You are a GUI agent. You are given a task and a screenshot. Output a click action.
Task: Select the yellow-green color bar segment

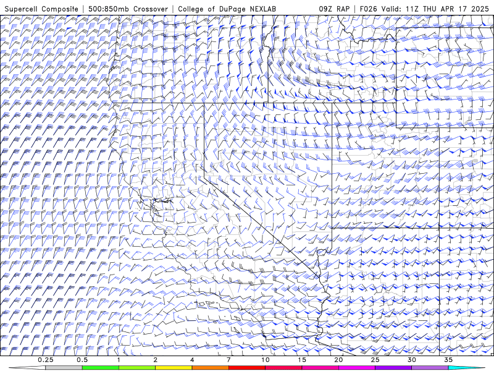tap(137, 368)
